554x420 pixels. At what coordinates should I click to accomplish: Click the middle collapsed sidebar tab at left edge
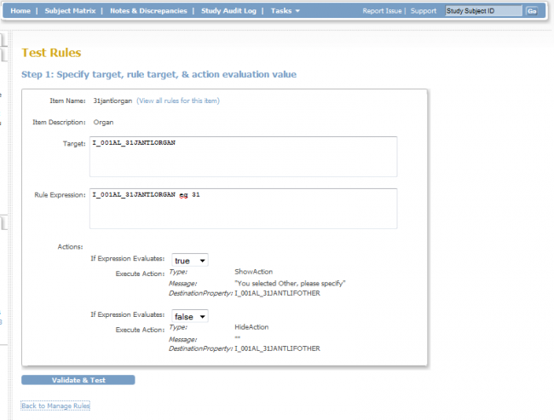point(3,223)
